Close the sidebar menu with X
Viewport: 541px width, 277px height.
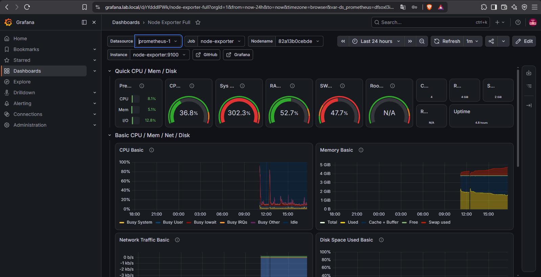pos(94,22)
